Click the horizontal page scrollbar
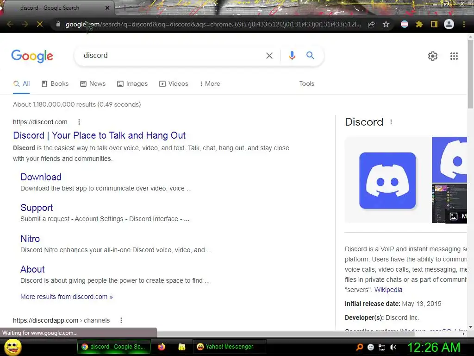The image size is (474, 356). click(x=285, y=334)
